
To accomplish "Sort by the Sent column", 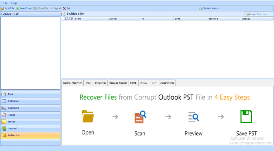I will click(x=190, y=19).
